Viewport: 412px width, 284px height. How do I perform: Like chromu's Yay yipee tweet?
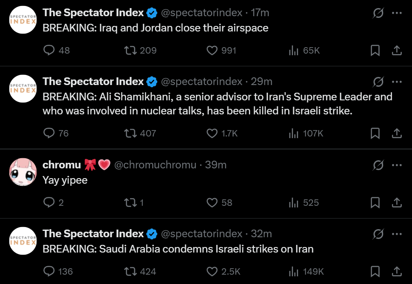point(212,203)
